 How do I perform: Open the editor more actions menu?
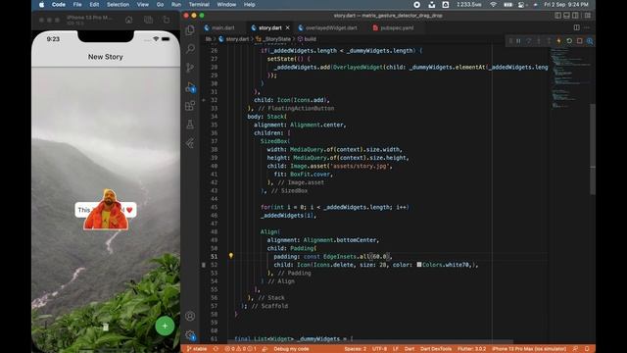point(587,27)
